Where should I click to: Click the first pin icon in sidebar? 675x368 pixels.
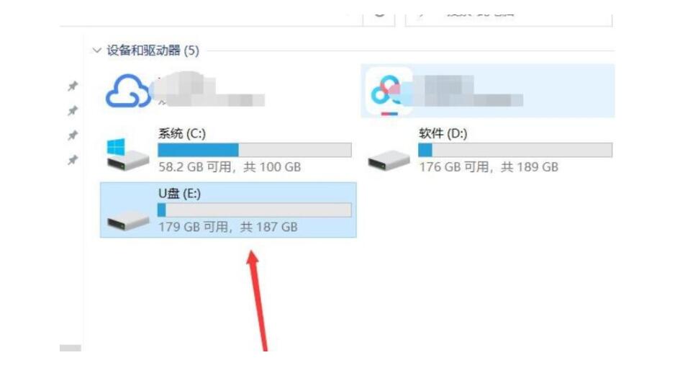(x=73, y=86)
